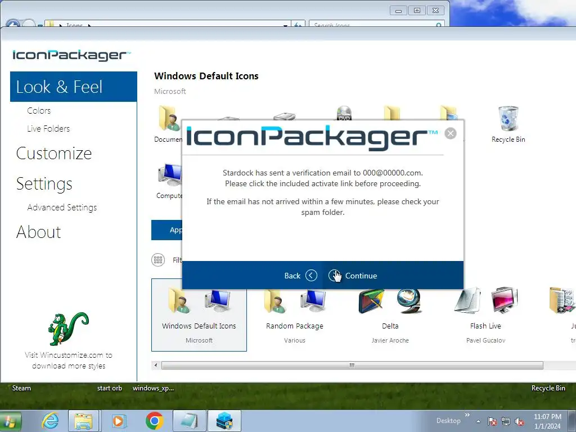Viewport: 576px width, 432px height.
Task: Expand the Desktop toolbar chevron
Action: [x=467, y=415]
